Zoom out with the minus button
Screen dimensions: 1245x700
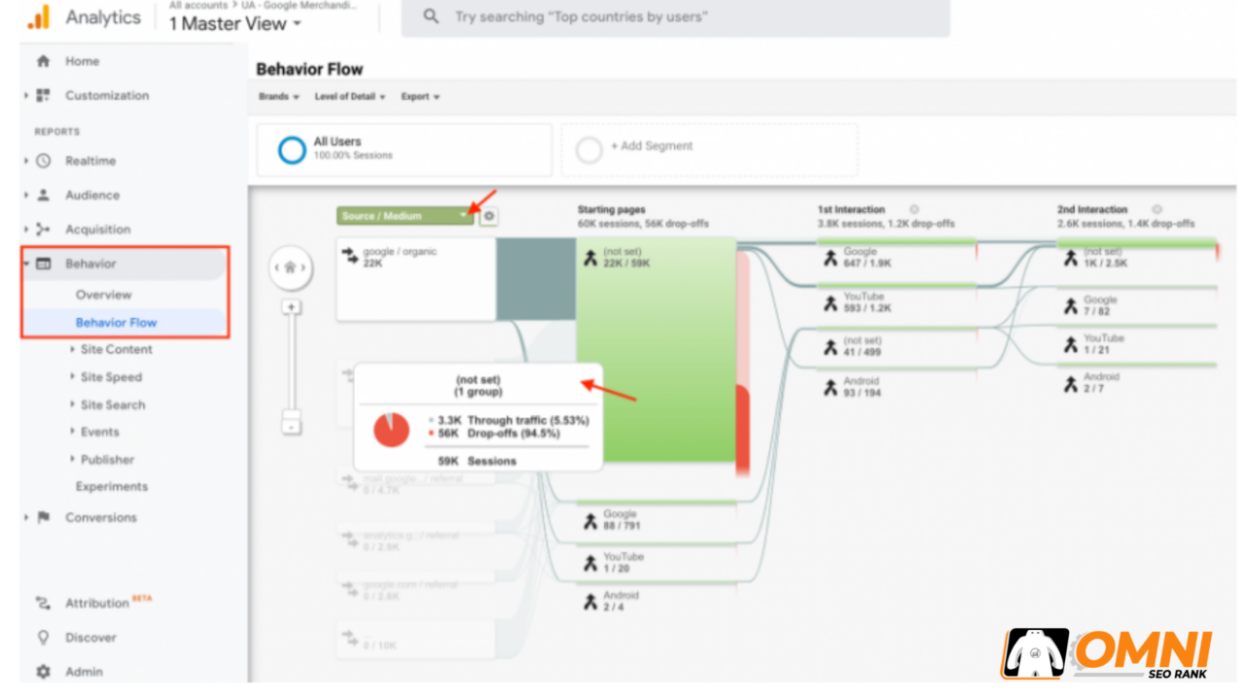click(x=291, y=425)
